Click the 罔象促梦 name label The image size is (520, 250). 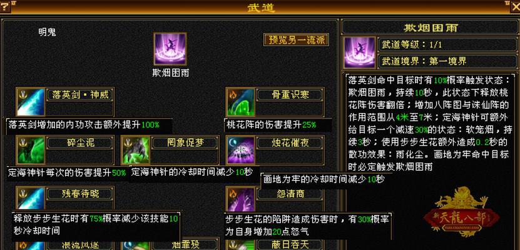tap(185, 143)
